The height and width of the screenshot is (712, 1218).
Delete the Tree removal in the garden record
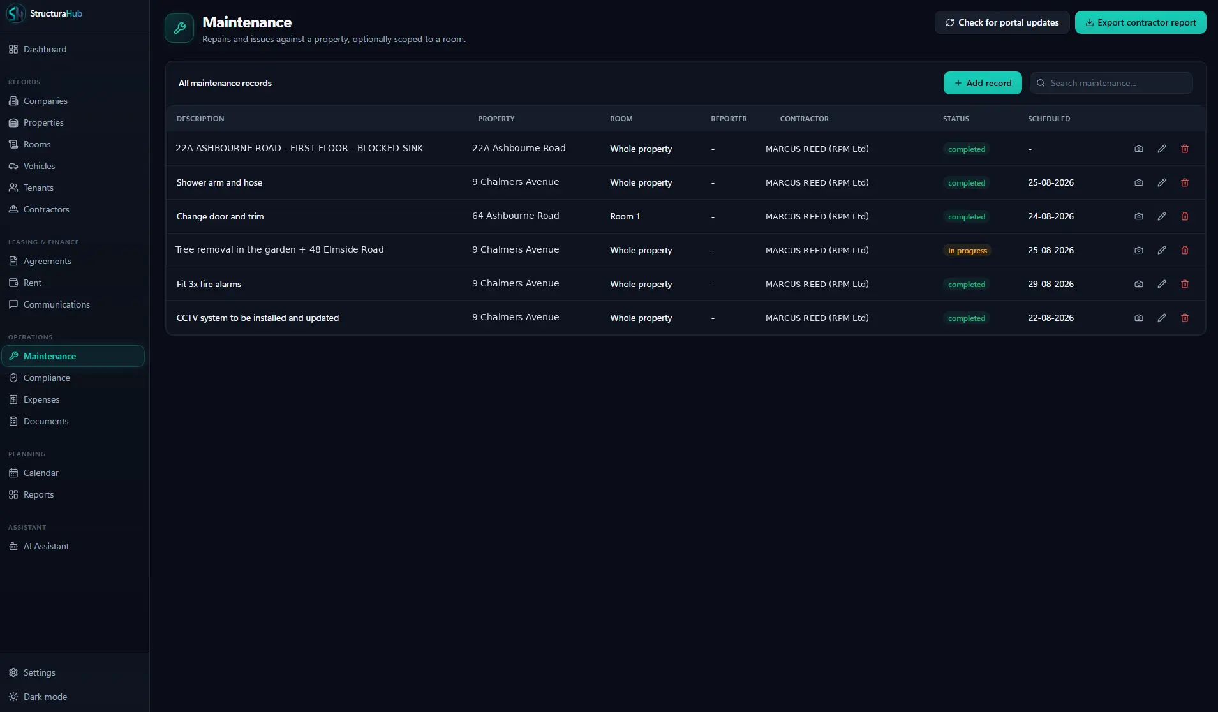click(1185, 250)
